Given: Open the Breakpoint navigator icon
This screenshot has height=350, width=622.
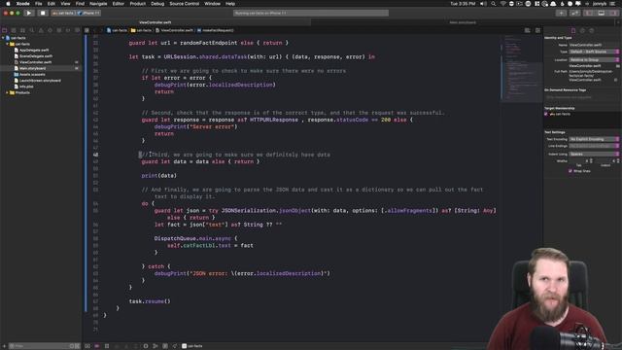Looking at the screenshot, I should coord(68,30).
